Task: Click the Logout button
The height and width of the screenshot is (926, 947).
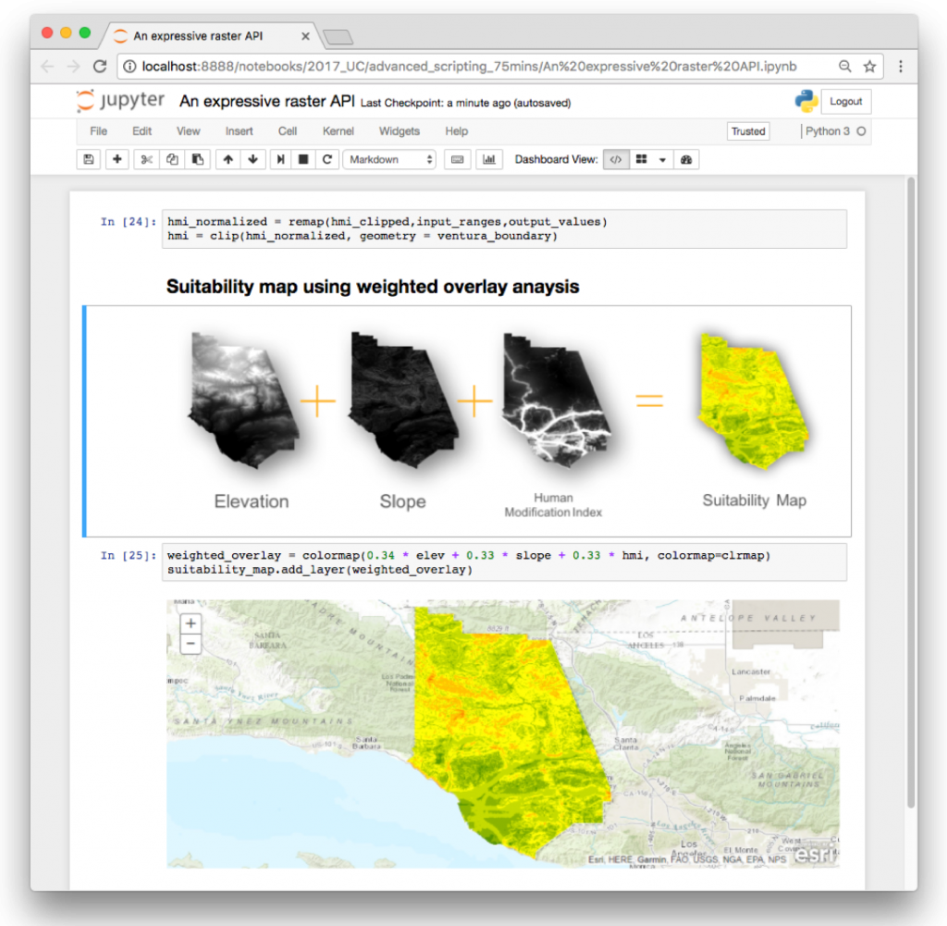Action: pyautogui.click(x=845, y=101)
